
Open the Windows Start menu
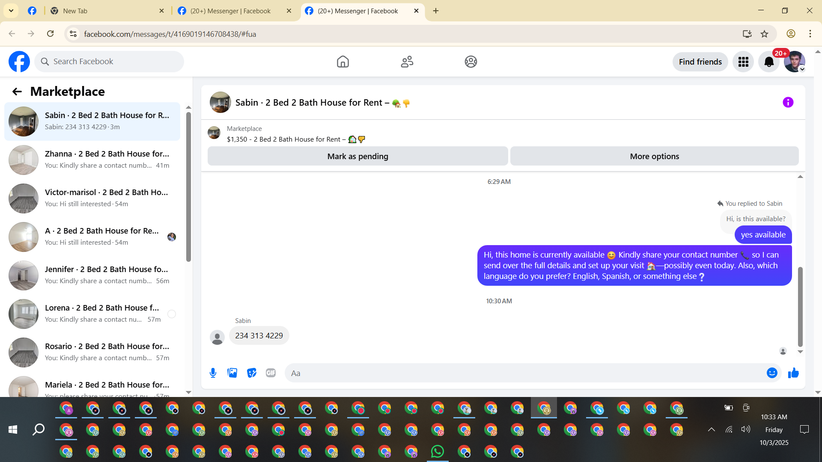[13, 429]
